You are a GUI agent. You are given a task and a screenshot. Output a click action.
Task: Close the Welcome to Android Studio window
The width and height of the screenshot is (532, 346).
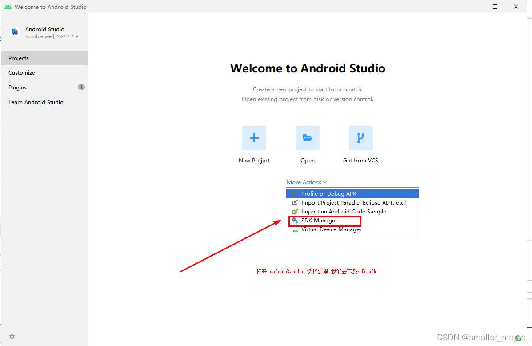point(516,7)
